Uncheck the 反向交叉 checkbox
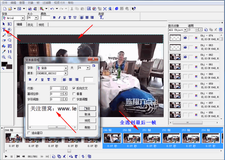This screenshot has width=225, height=160. (74, 88)
